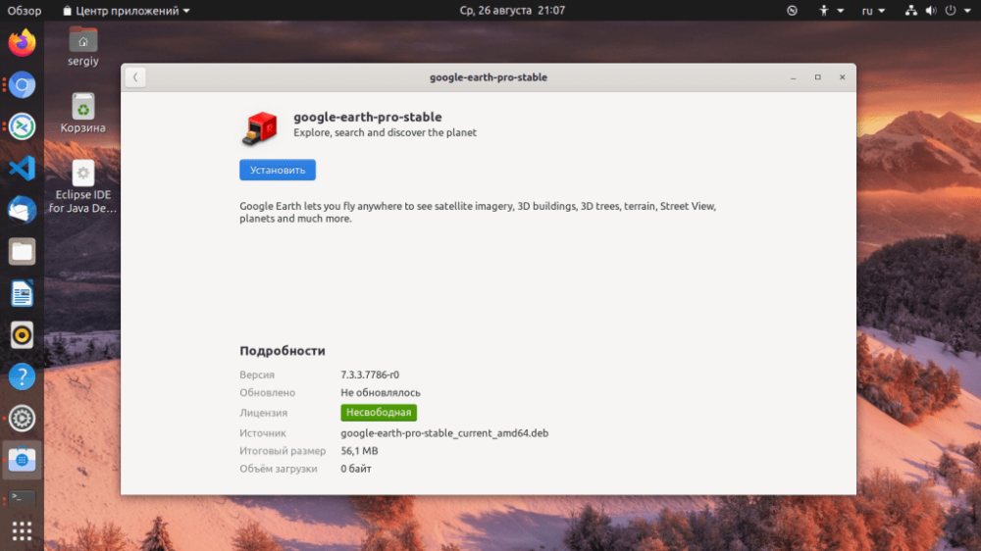Click the Источник label
The height and width of the screenshot is (551, 981).
click(x=263, y=432)
